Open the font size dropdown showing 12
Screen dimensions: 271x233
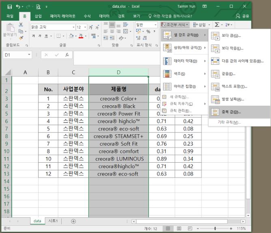point(85,27)
